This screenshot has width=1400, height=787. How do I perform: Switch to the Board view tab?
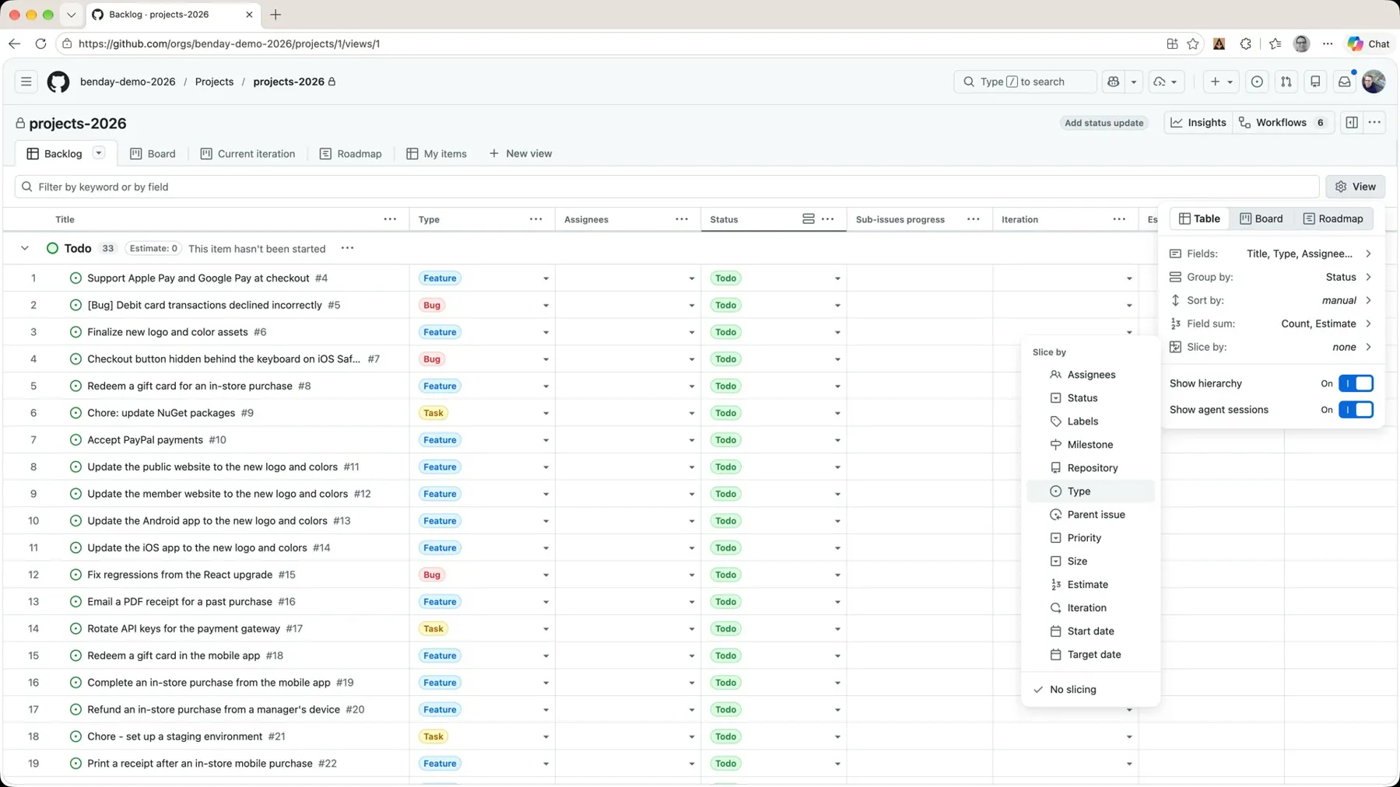point(153,153)
